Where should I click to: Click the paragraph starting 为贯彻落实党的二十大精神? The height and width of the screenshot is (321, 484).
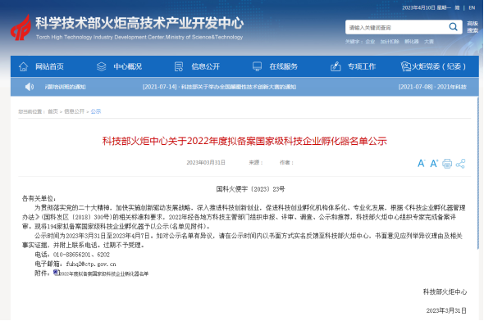click(x=244, y=217)
